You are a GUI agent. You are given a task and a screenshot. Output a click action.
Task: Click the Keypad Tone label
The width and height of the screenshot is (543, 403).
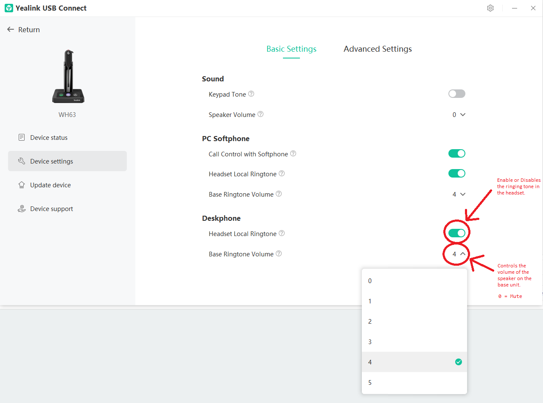[x=227, y=94]
